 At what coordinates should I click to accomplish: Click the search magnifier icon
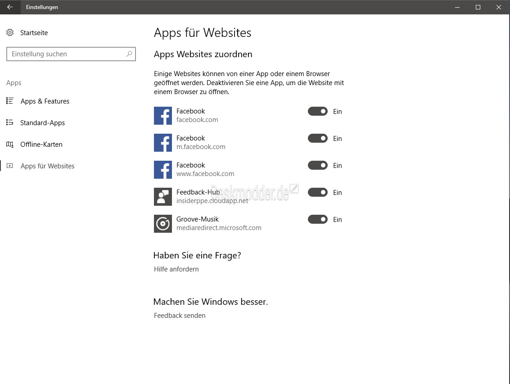tap(129, 54)
